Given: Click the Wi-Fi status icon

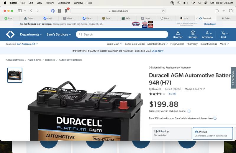Looking at the screenshot, I should [x=193, y=3].
